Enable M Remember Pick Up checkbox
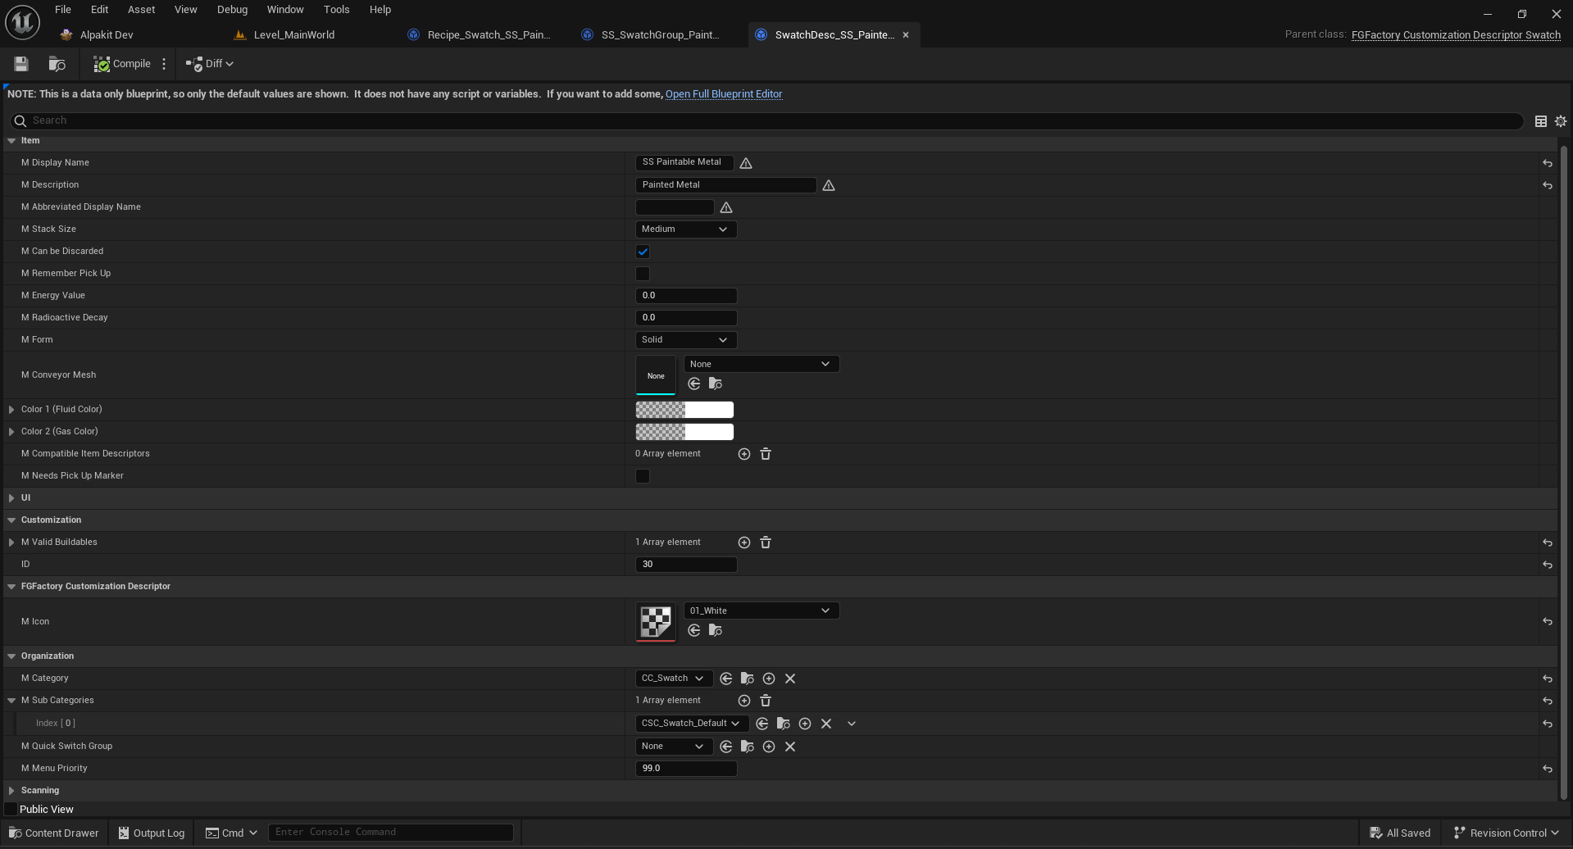This screenshot has height=849, width=1573. pos(643,274)
